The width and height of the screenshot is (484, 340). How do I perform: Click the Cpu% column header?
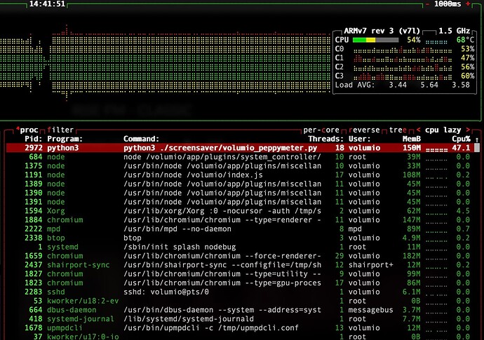click(461, 139)
